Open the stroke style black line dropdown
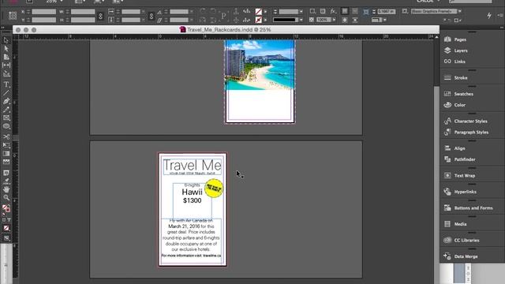This screenshot has height=284, width=505. click(x=301, y=20)
